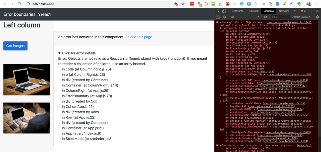Click the browser reload icon
Image resolution: width=321 pixels, height=152 pixels.
coord(19,4)
